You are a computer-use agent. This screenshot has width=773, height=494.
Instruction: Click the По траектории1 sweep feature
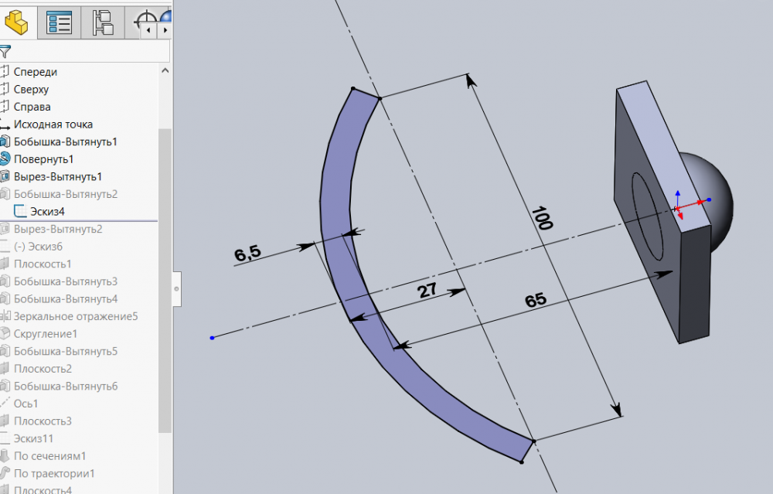click(x=53, y=473)
